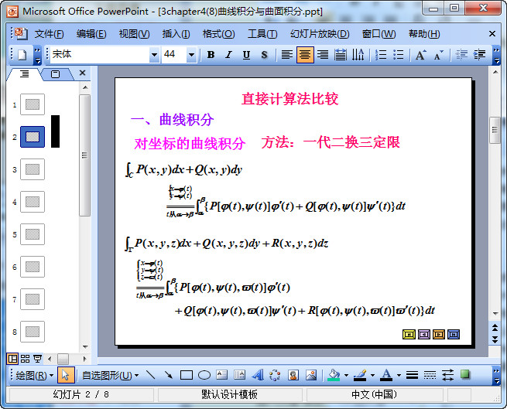Insert a horizontal Text Box

[222, 375]
